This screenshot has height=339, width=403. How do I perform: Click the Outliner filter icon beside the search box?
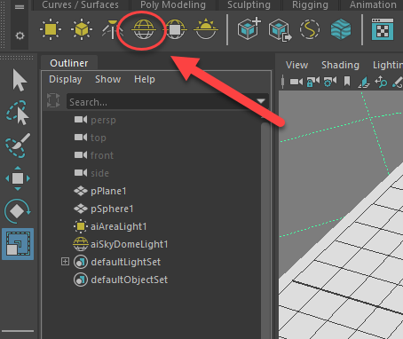tap(53, 100)
